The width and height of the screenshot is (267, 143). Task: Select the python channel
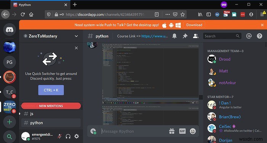51,123
